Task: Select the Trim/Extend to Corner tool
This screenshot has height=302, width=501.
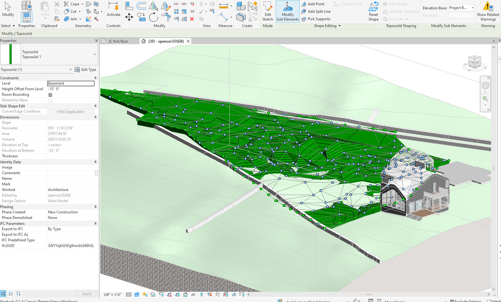Action: coord(166,17)
